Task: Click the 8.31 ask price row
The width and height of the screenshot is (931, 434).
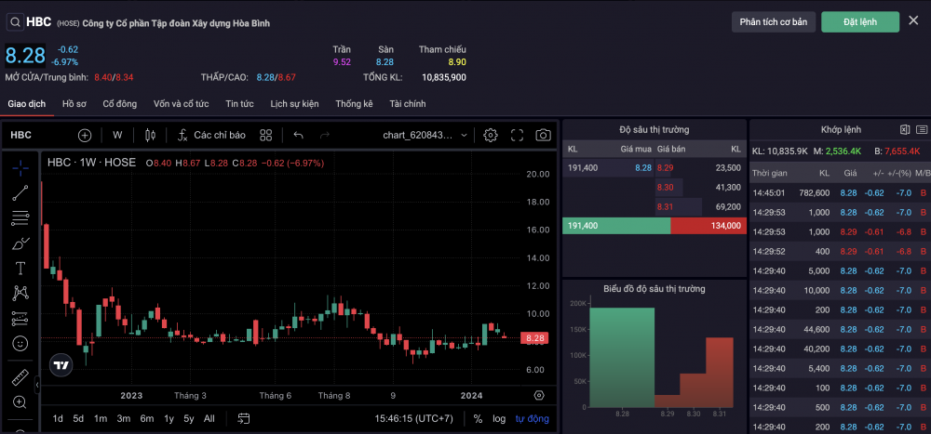Action: [x=701, y=207]
